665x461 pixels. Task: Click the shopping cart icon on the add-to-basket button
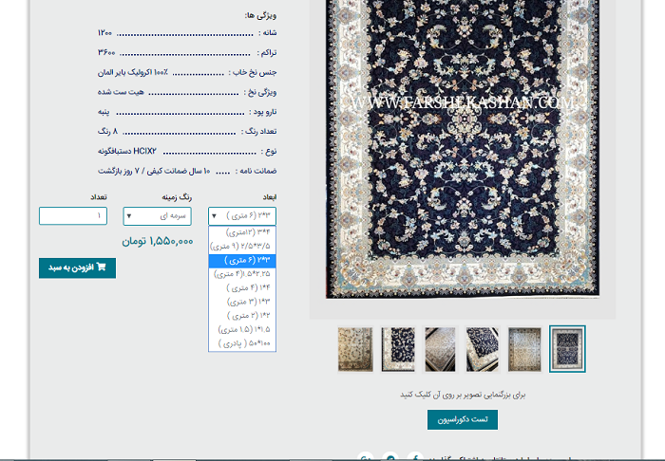pyautogui.click(x=101, y=267)
